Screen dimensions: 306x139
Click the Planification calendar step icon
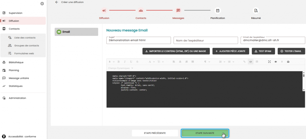218,10
